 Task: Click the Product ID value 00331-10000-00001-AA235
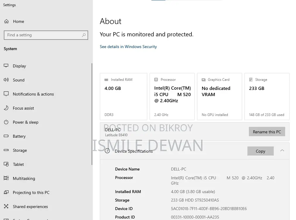(x=195, y=217)
